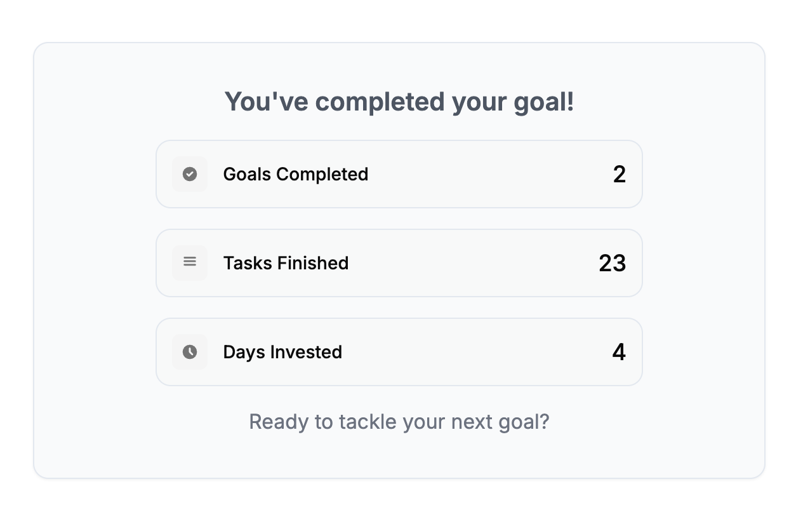The image size is (796, 512).
Task: Click "Ready to tackle your next goal?" prompt
Action: 399,422
